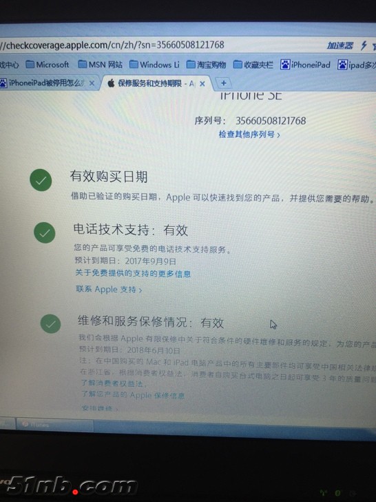This screenshot has width=376, height=502.
Task: Open a new tab with plus button
Action: [224, 83]
